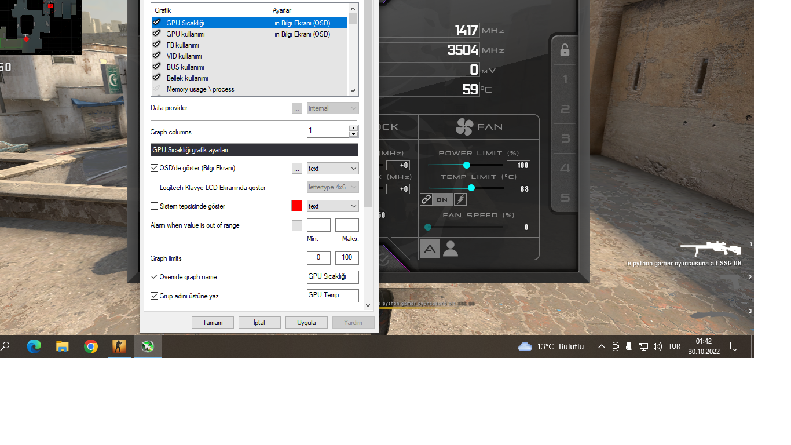The image size is (791, 445).
Task: Uncheck the Override graph name checkbox
Action: tap(154, 277)
